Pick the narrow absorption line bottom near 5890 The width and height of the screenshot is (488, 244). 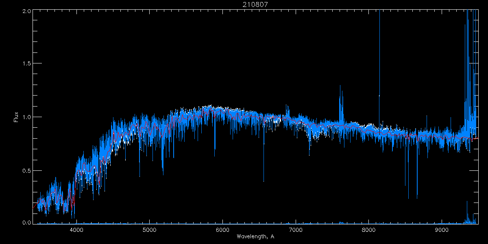[x=215, y=156]
